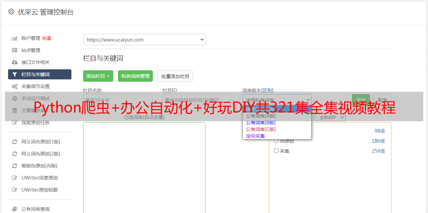
Task: Tick the 采集 keyword checkbox
Action: click(277, 151)
